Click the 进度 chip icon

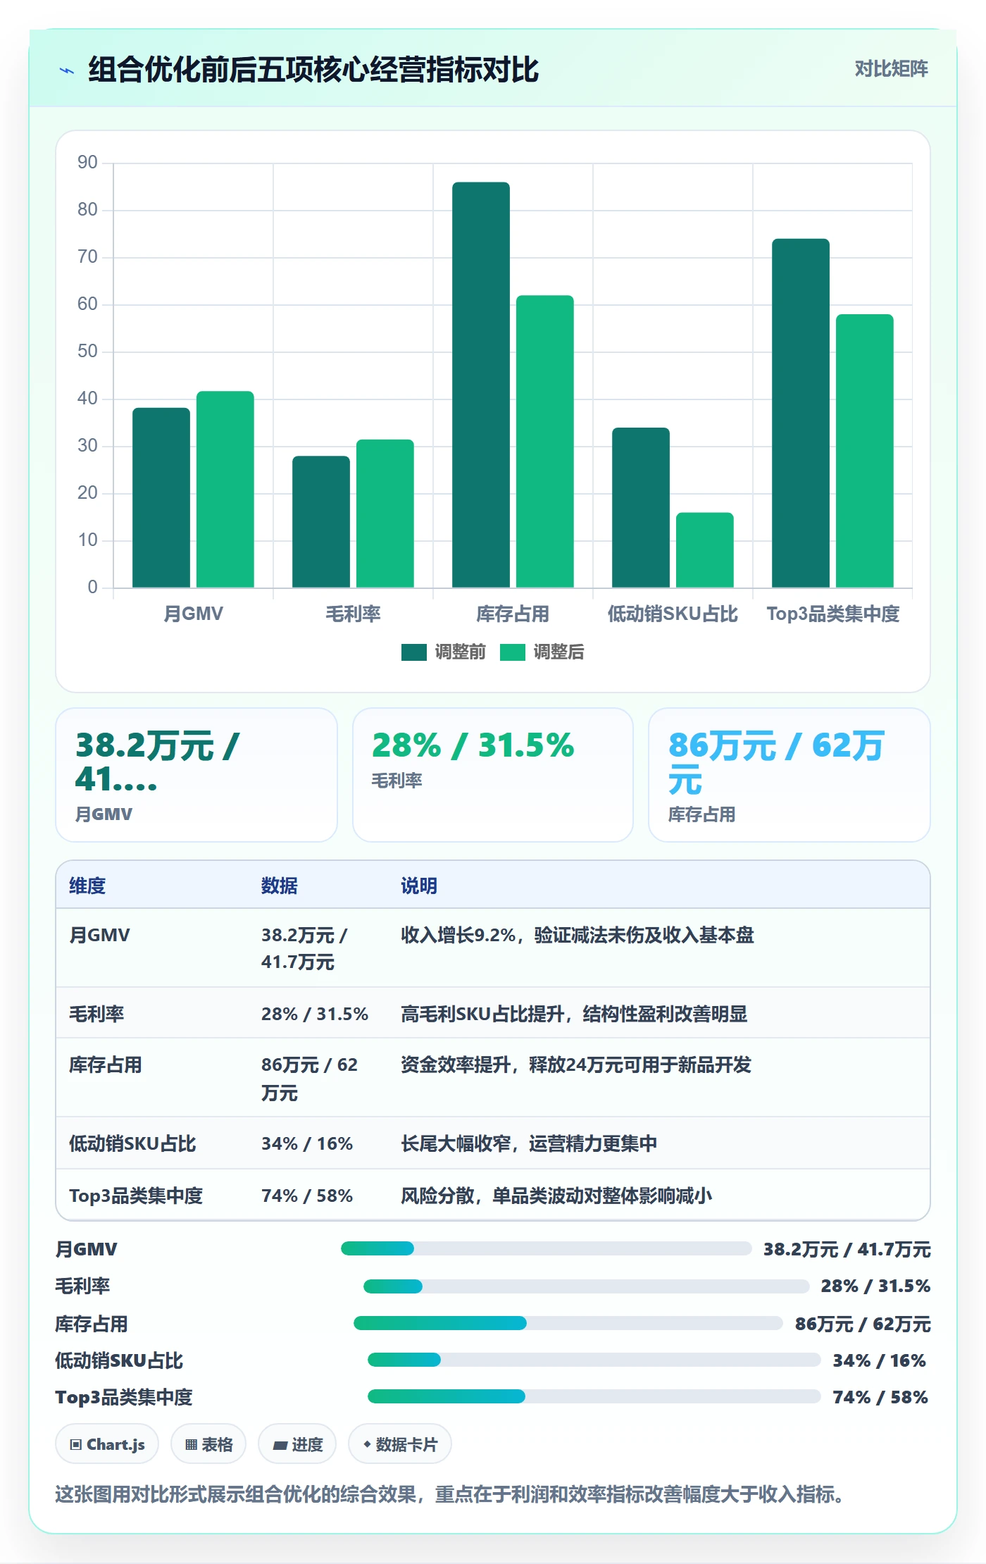click(x=280, y=1445)
